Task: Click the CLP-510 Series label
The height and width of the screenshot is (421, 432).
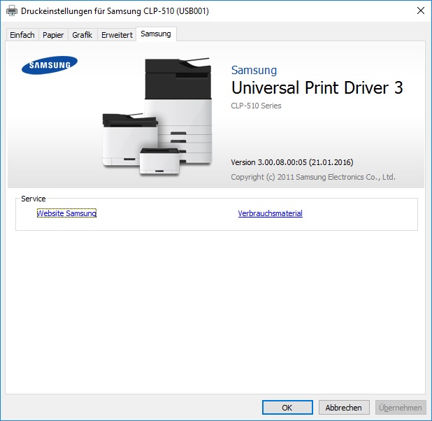Action: click(256, 106)
